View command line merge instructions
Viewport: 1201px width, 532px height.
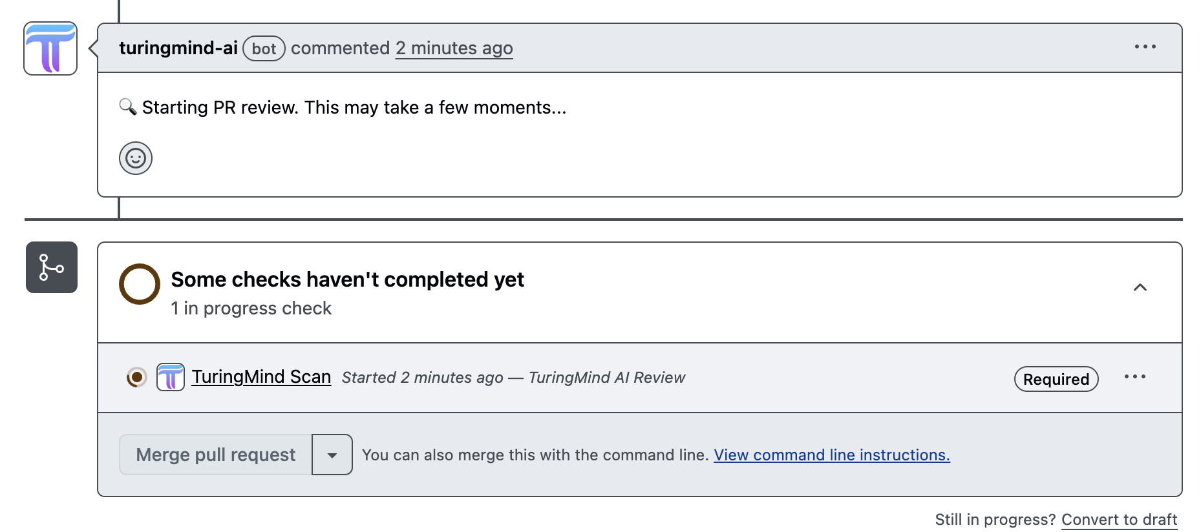coord(831,455)
